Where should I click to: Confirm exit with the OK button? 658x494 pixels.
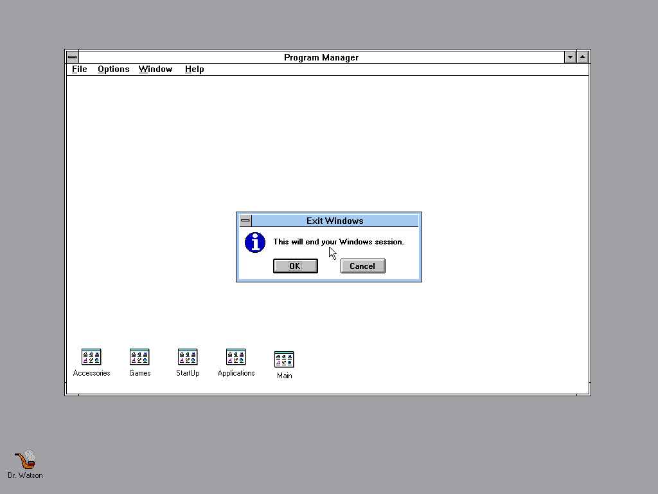(x=296, y=266)
